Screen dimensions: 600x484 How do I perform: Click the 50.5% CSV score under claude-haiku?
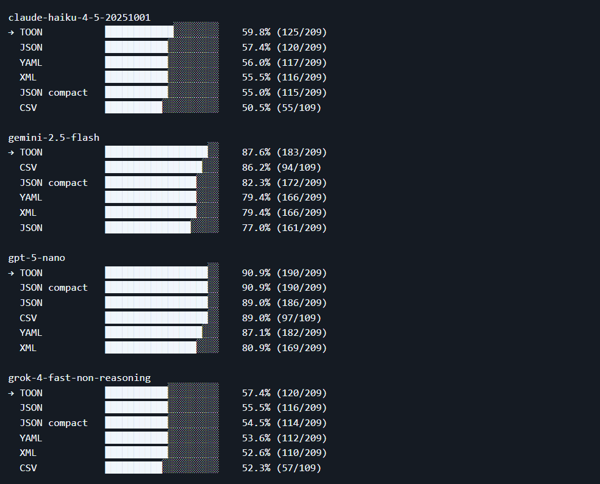(257, 107)
